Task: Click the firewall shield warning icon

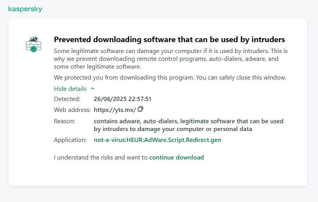Action: [34, 44]
